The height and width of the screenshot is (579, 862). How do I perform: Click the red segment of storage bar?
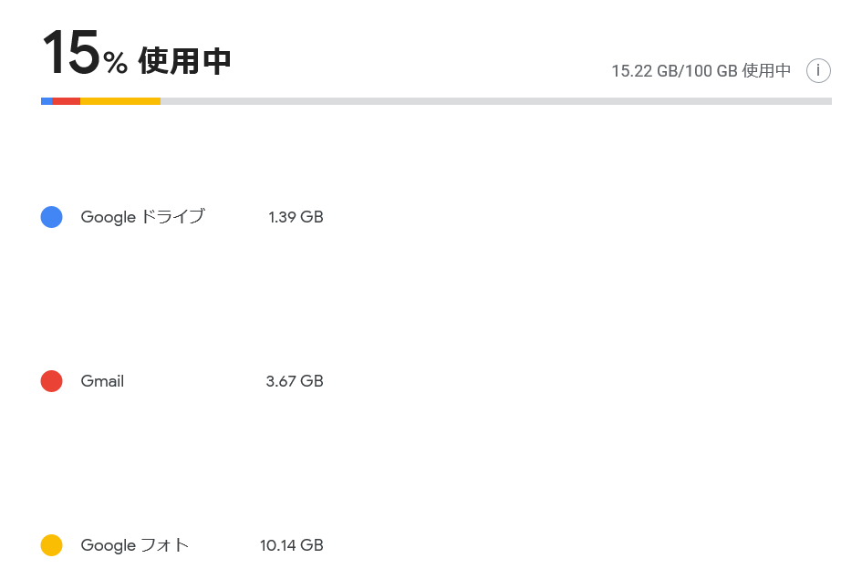[66, 101]
